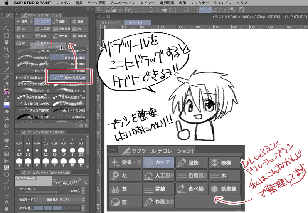Select the 花 sub tool group
The height and width of the screenshot is (213, 308).
[x=24, y=29]
